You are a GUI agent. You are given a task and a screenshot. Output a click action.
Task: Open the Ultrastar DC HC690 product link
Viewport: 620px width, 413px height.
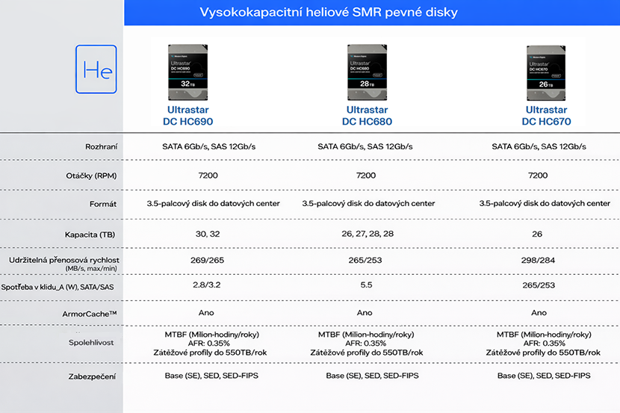point(188,116)
